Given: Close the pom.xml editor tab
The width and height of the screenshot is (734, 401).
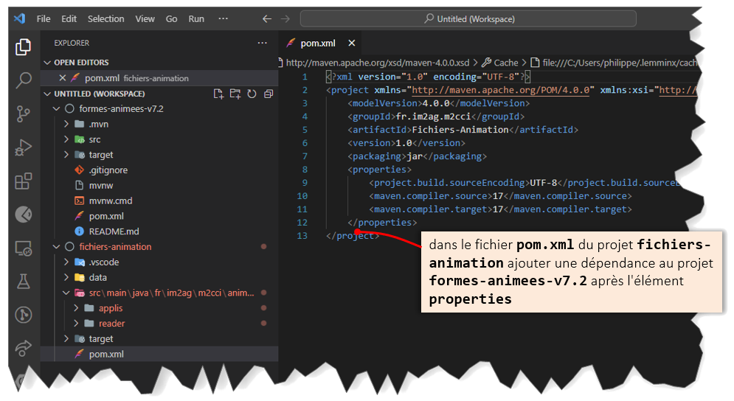Looking at the screenshot, I should [x=352, y=43].
